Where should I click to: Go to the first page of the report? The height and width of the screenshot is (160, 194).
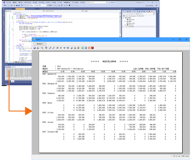[57, 48]
